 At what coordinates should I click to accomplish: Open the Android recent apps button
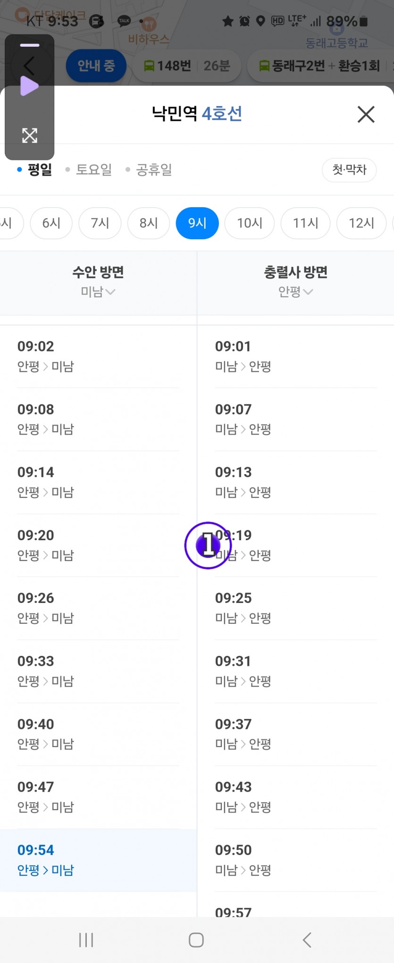[86, 940]
